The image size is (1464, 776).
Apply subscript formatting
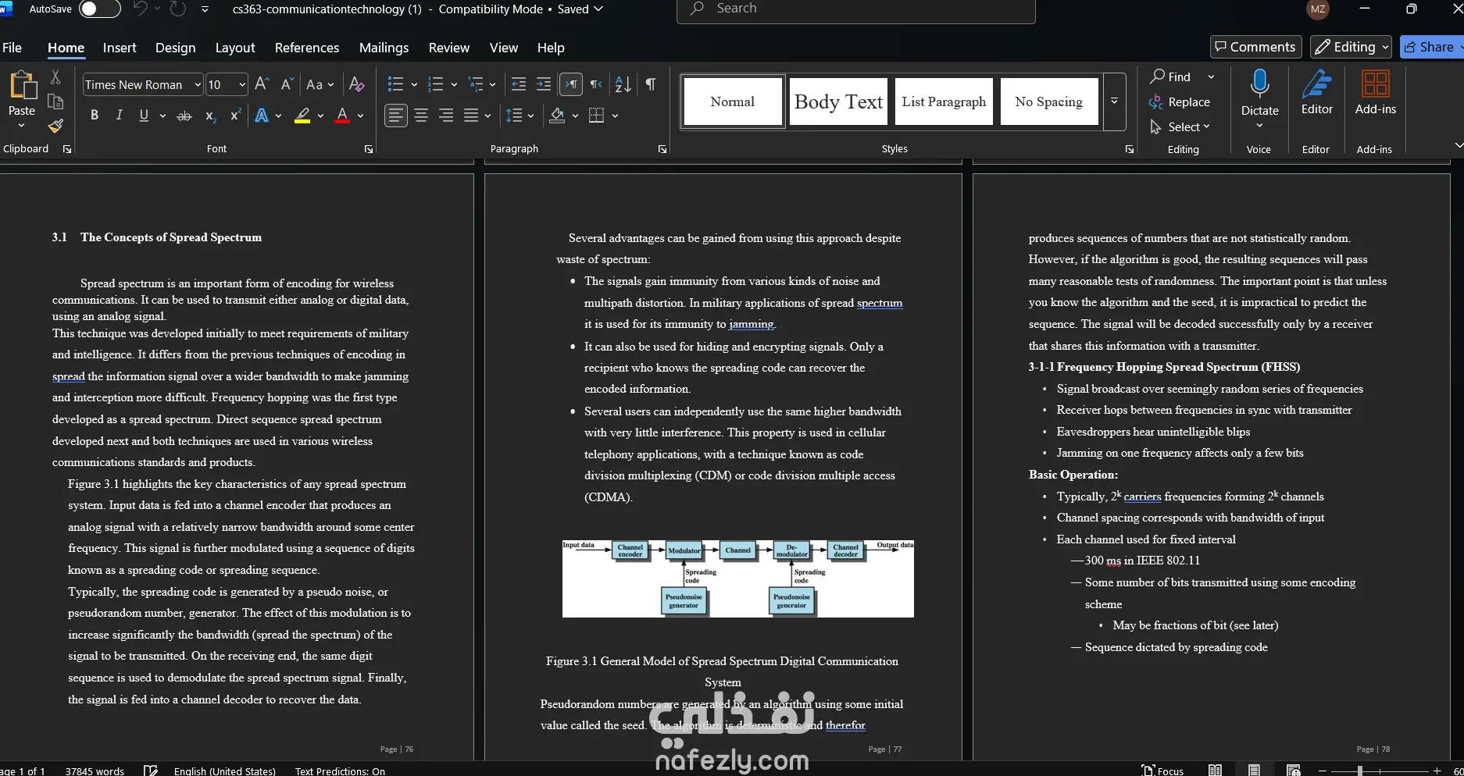point(210,116)
